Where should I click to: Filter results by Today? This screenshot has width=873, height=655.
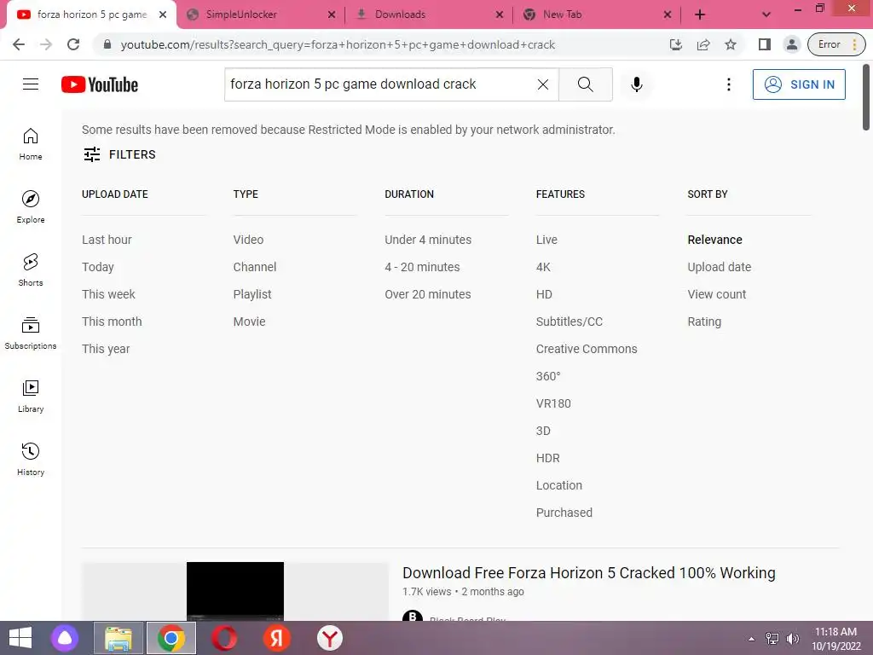point(97,267)
